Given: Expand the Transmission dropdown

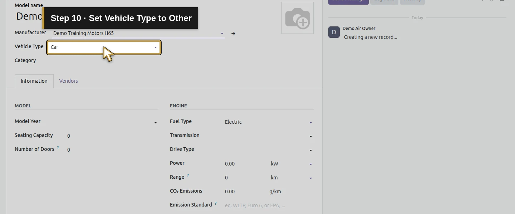Looking at the screenshot, I should [x=269, y=136].
